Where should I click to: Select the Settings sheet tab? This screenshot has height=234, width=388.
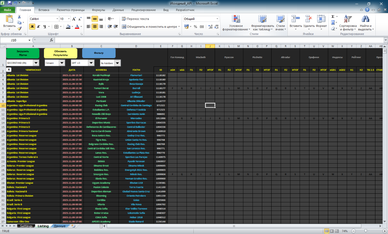(26, 226)
